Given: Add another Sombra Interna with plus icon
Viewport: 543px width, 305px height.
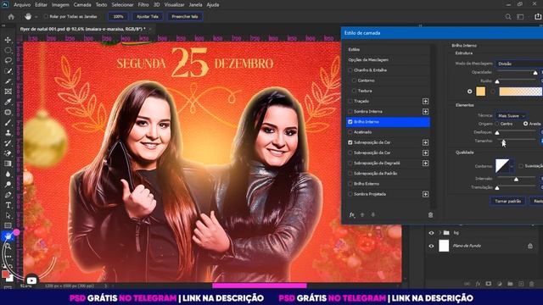Looking at the screenshot, I should 425,111.
